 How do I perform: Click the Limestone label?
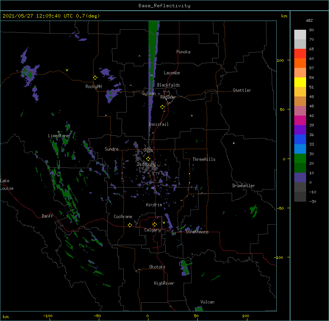pyautogui.click(x=58, y=136)
